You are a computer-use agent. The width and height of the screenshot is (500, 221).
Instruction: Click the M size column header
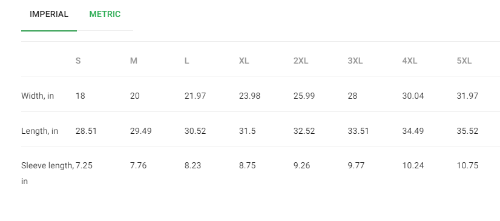pyautogui.click(x=134, y=61)
